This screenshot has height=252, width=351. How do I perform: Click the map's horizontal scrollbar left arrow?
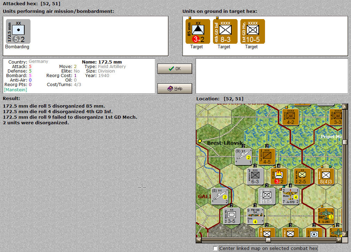coord(198,240)
